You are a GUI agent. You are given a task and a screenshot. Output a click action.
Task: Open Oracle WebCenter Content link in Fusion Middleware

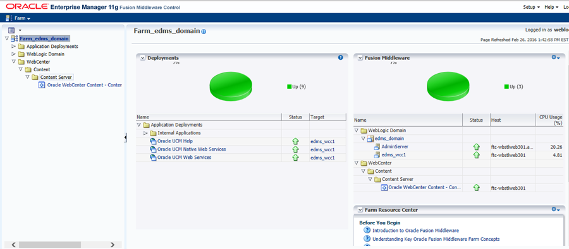click(425, 187)
